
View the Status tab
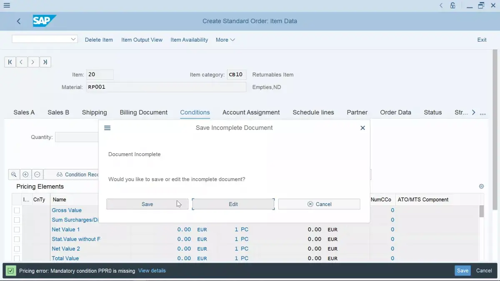coord(433,112)
